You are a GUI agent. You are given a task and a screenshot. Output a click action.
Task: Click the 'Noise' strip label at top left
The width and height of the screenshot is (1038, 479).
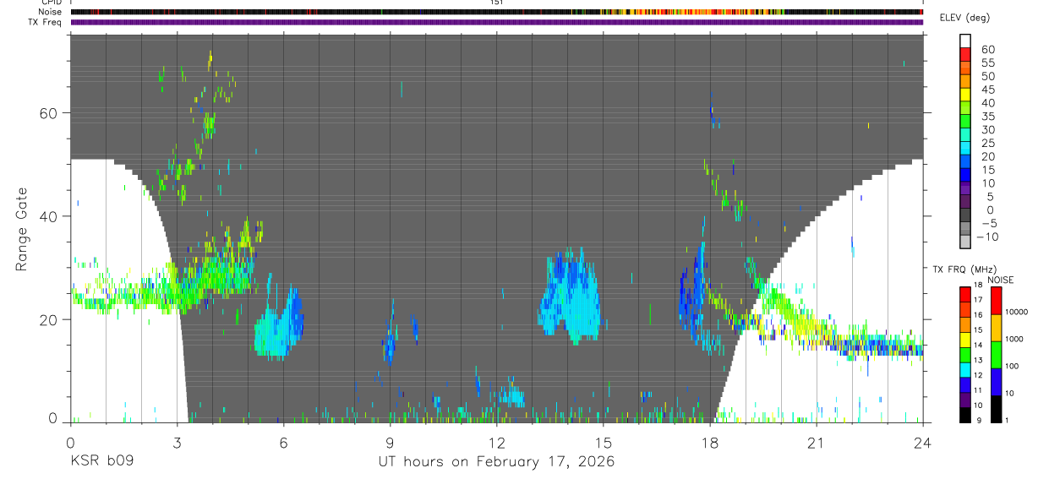[51, 12]
